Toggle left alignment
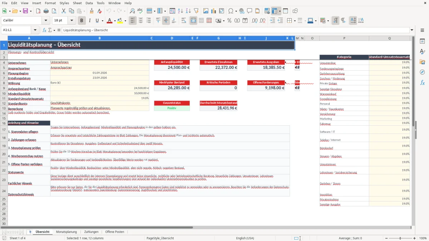The width and height of the screenshot is (429, 241). 133,21
